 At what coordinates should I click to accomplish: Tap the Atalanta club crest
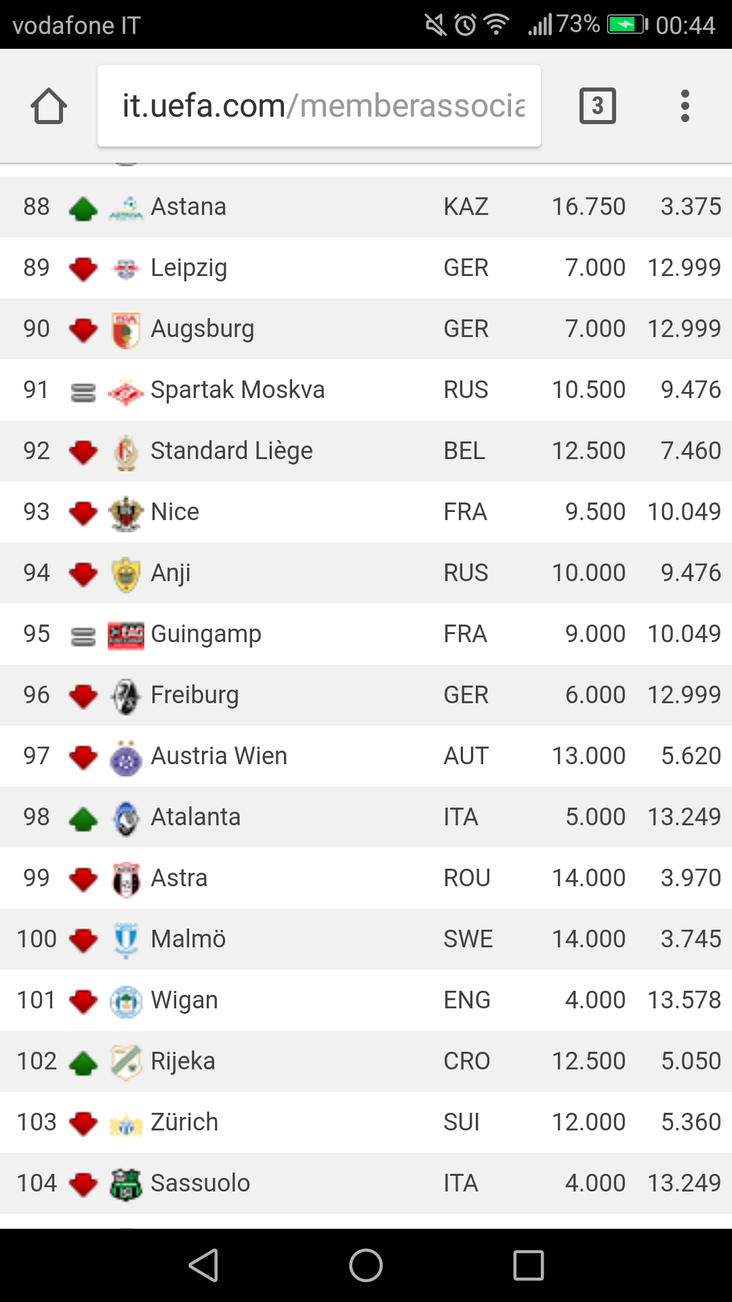126,818
